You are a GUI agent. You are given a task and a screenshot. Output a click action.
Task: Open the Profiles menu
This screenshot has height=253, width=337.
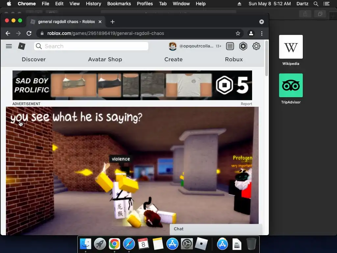coord(145,4)
